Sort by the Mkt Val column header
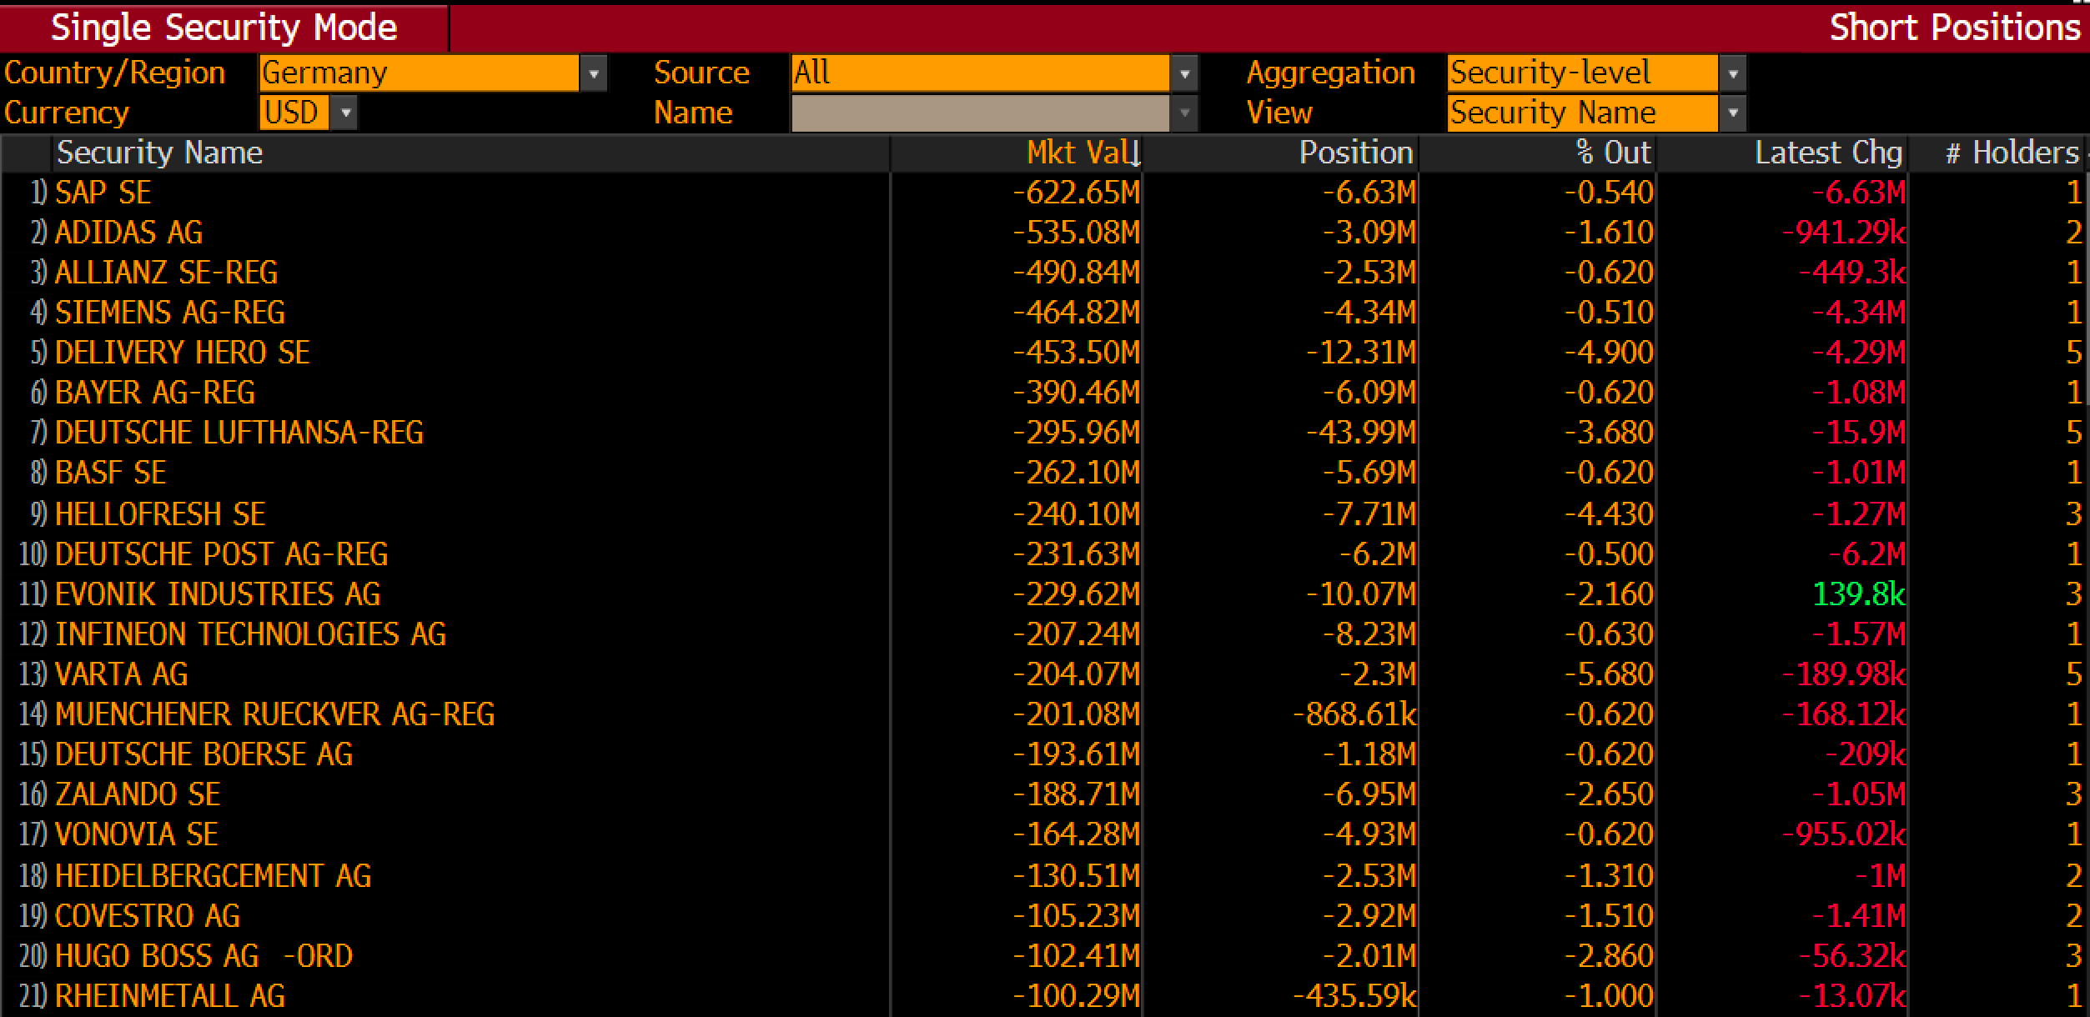This screenshot has width=2090, height=1017. pyautogui.click(x=1081, y=153)
